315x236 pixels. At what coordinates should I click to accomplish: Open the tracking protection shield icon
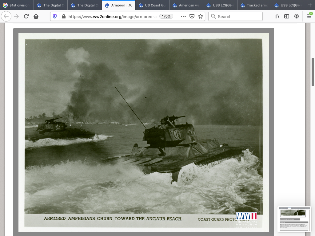55,17
